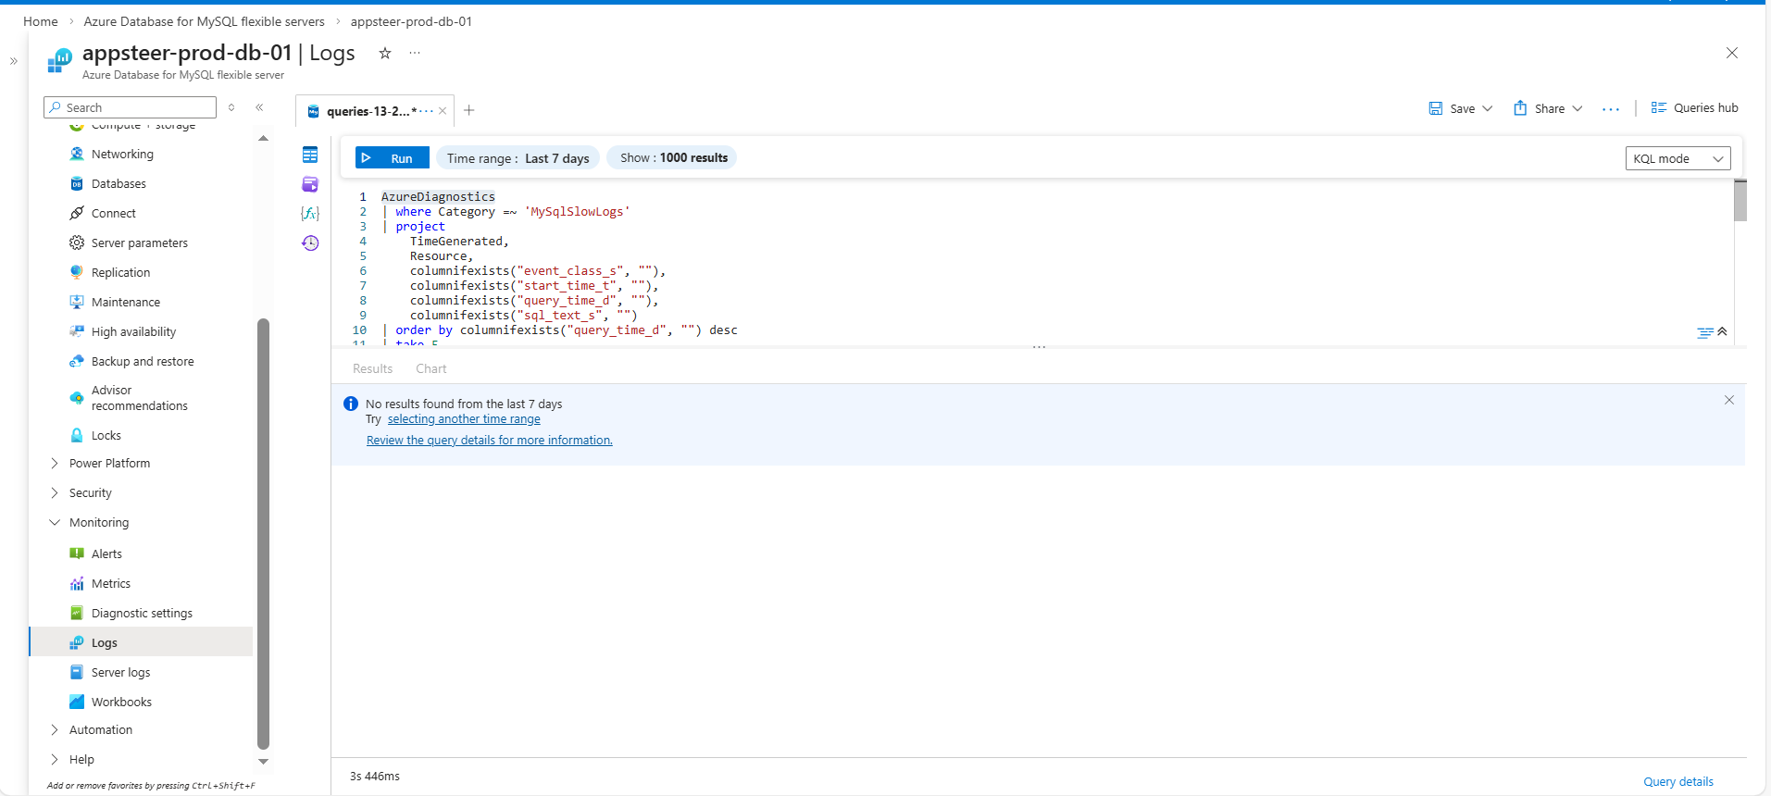
Task: Click the sidebar vertical scrollbar thumb
Action: coord(263,533)
